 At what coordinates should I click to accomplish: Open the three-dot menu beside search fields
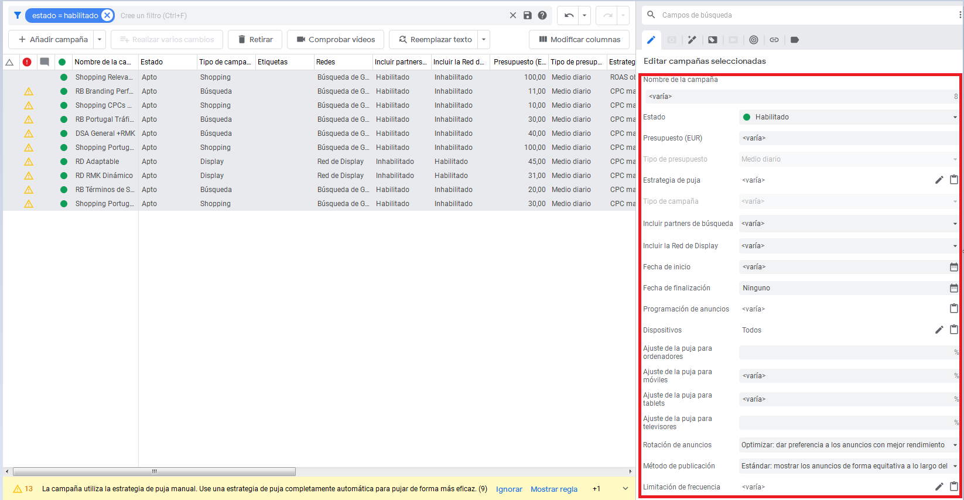(960, 15)
